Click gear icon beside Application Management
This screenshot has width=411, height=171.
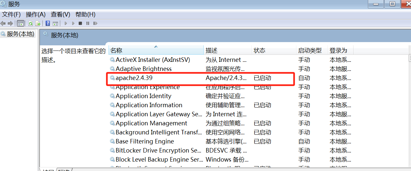pyautogui.click(x=112, y=123)
